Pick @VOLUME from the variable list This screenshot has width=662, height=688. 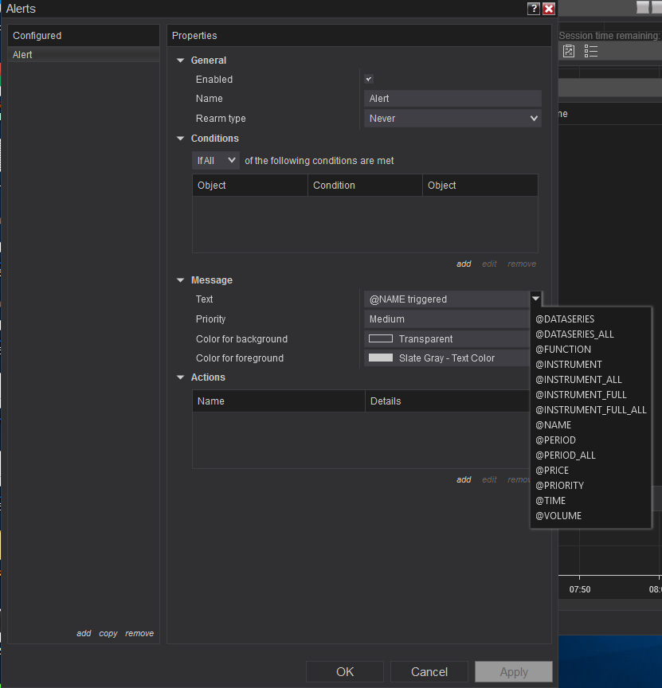pyautogui.click(x=558, y=516)
